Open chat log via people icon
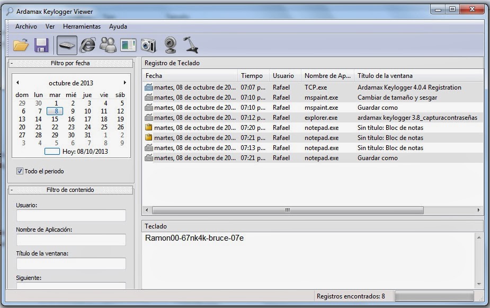 (x=108, y=45)
